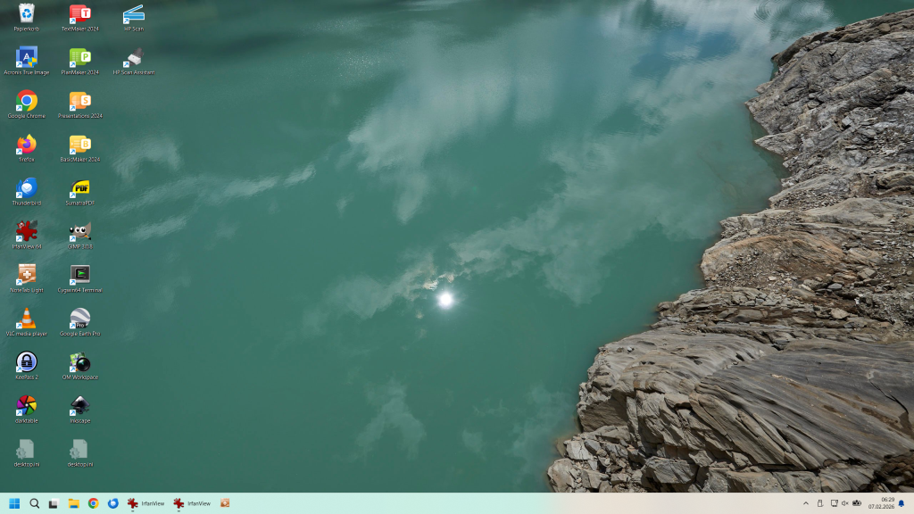Select the TextMaker 2024 desktop shortcut
This screenshot has width=914, height=514.
[79, 13]
